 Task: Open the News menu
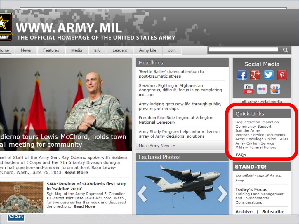[26, 50]
